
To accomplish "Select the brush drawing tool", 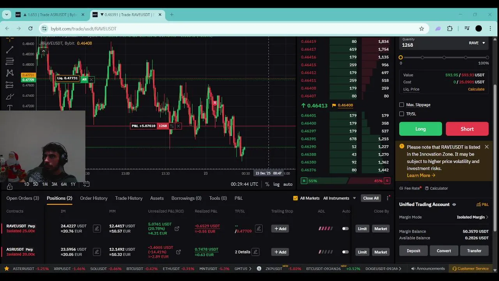I will pyautogui.click(x=10, y=96).
